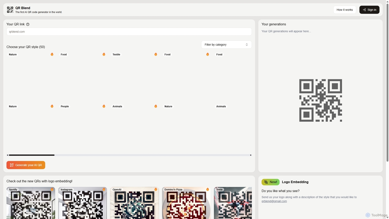Click the fire icon on the Spotify card
This screenshot has height=219, width=389.
pos(52,189)
